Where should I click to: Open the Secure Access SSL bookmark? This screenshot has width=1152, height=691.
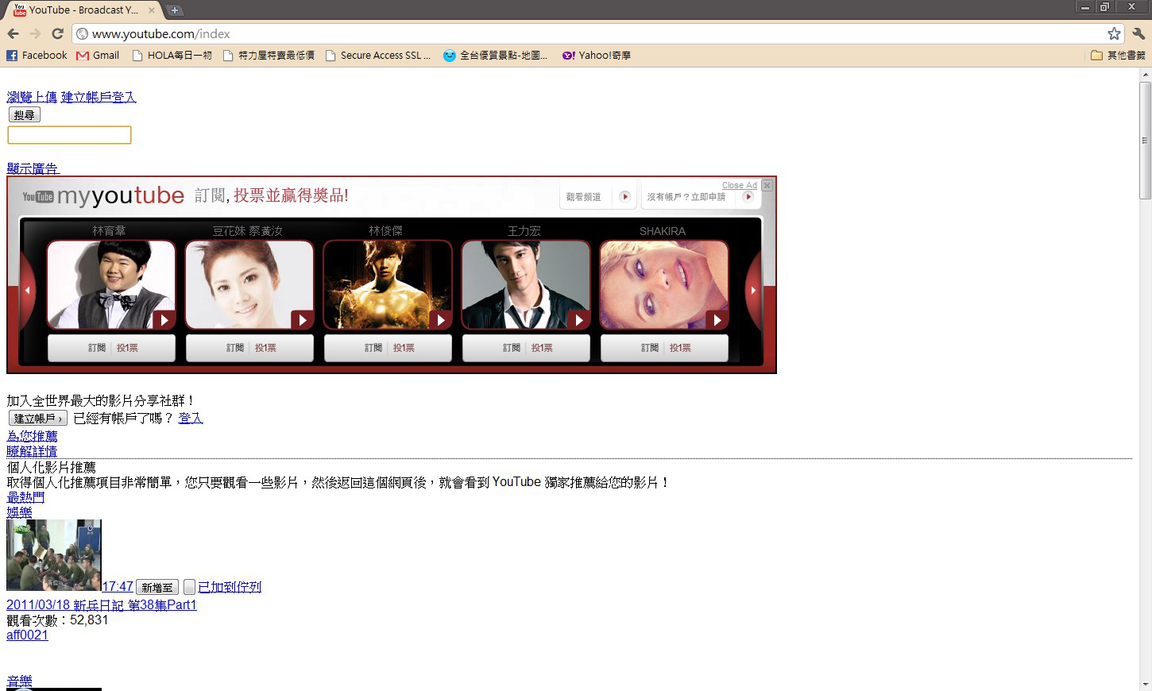click(x=378, y=56)
